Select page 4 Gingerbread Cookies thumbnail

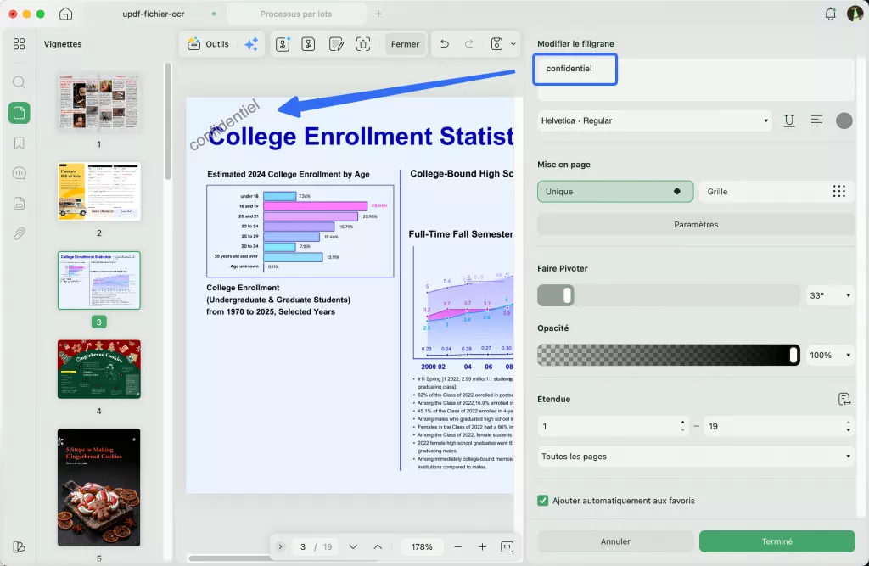pos(99,369)
